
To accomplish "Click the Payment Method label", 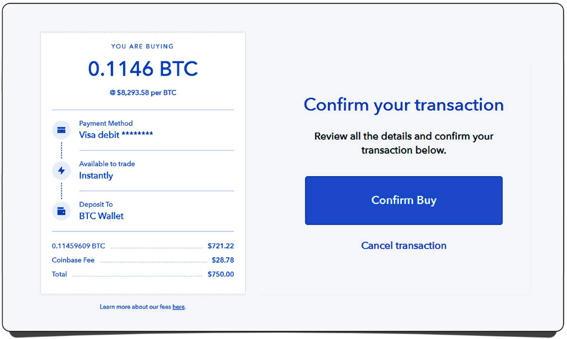I will tap(106, 123).
